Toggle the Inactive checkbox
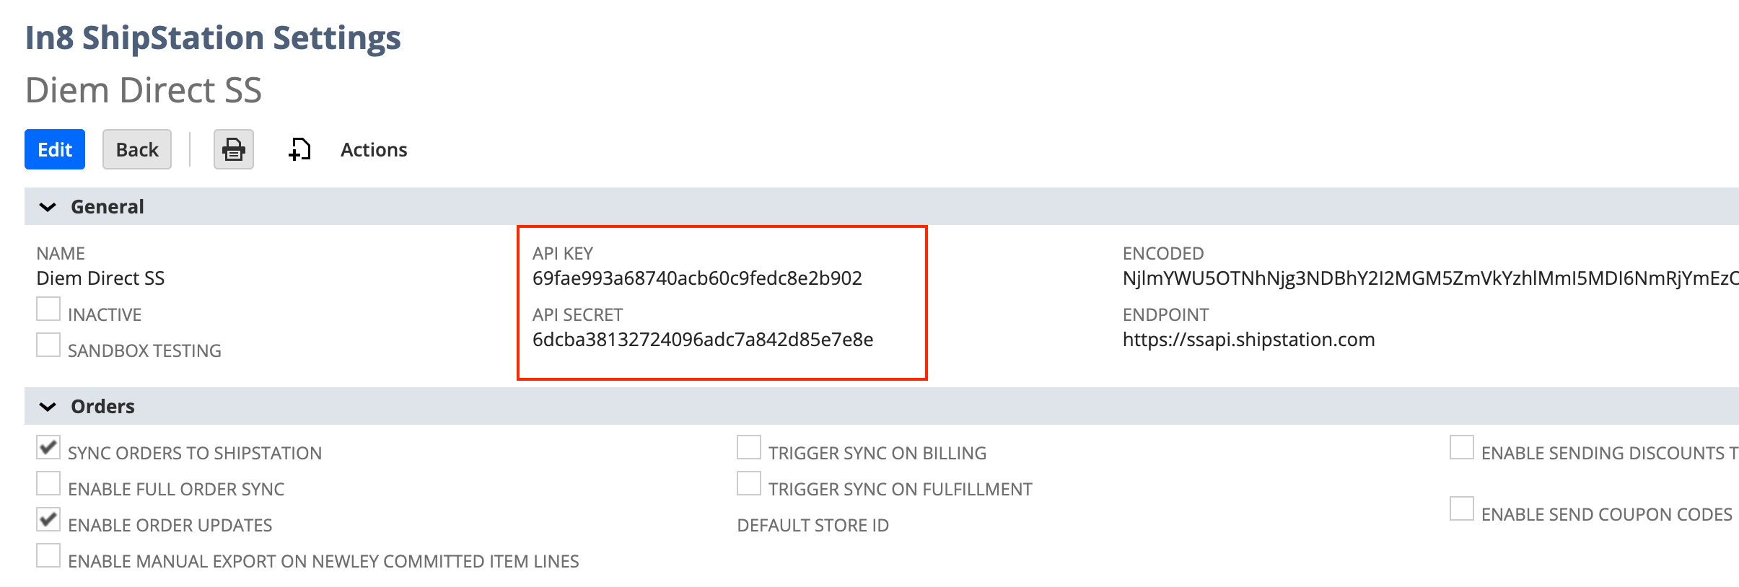The width and height of the screenshot is (1739, 587). click(x=48, y=309)
